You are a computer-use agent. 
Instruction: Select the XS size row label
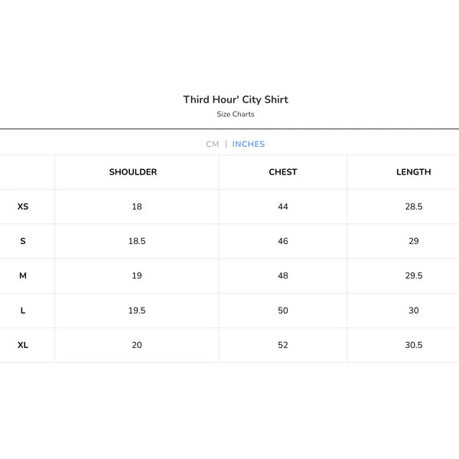pyautogui.click(x=23, y=207)
